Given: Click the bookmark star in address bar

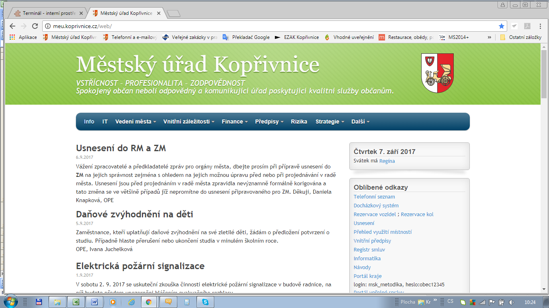Looking at the screenshot, I should coord(501,26).
